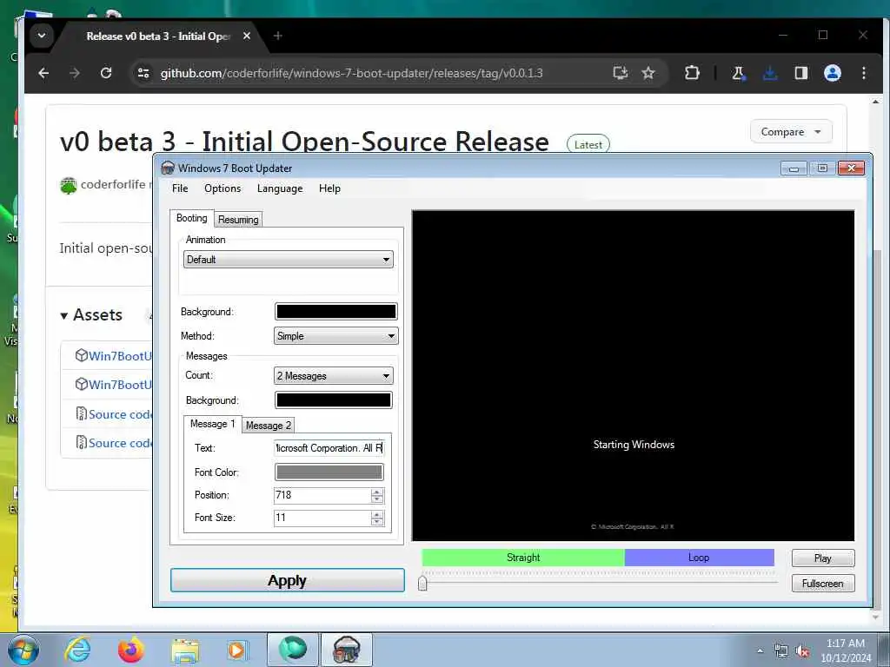
Task: Open the browser profile avatar
Action: [832, 73]
